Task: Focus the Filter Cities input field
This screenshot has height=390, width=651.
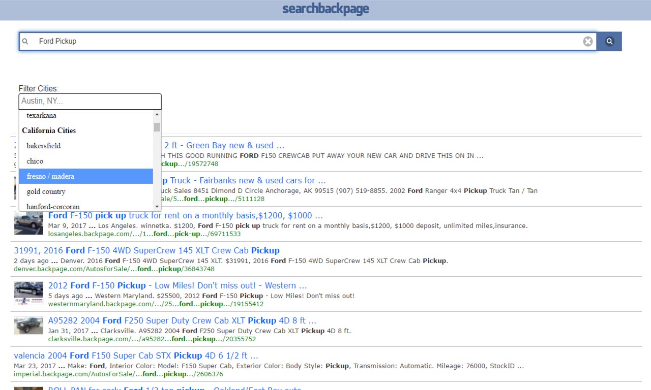Action: pos(90,101)
